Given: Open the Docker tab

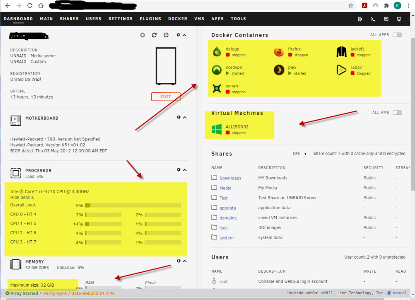Looking at the screenshot, I should 178,19.
